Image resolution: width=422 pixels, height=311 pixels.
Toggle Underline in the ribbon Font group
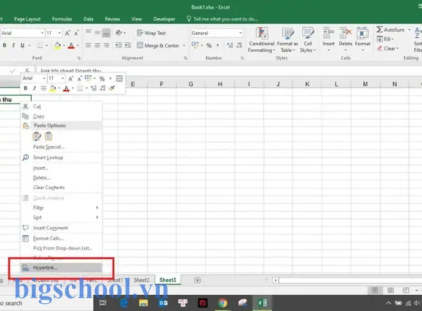coord(23,45)
